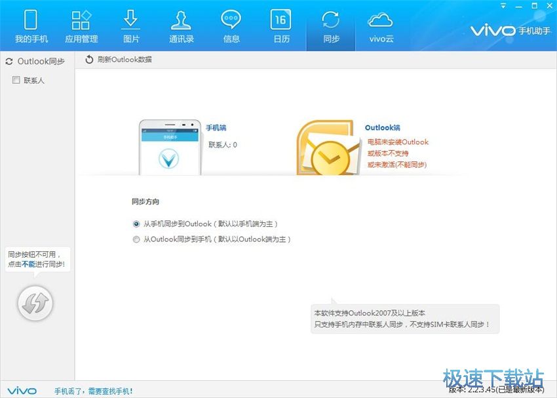Image resolution: width=557 pixels, height=398 pixels.
Task: Click the vivo logo in status bar
Action: pos(22,391)
